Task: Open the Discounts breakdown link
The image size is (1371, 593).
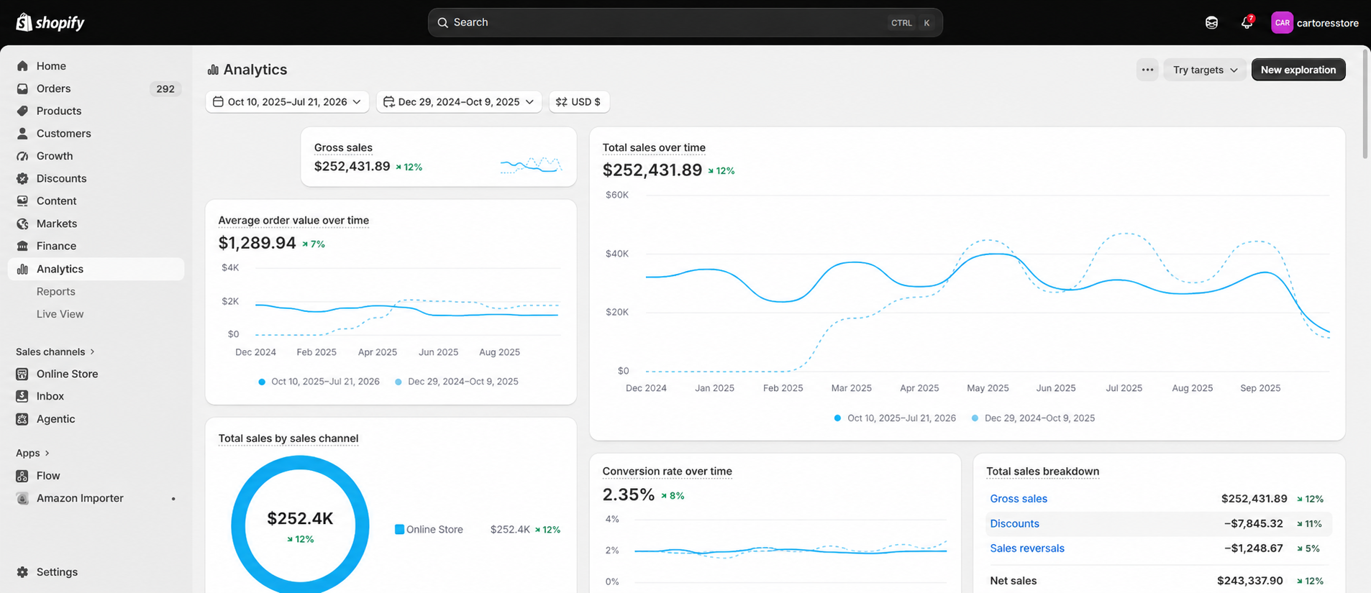Action: (x=1014, y=524)
